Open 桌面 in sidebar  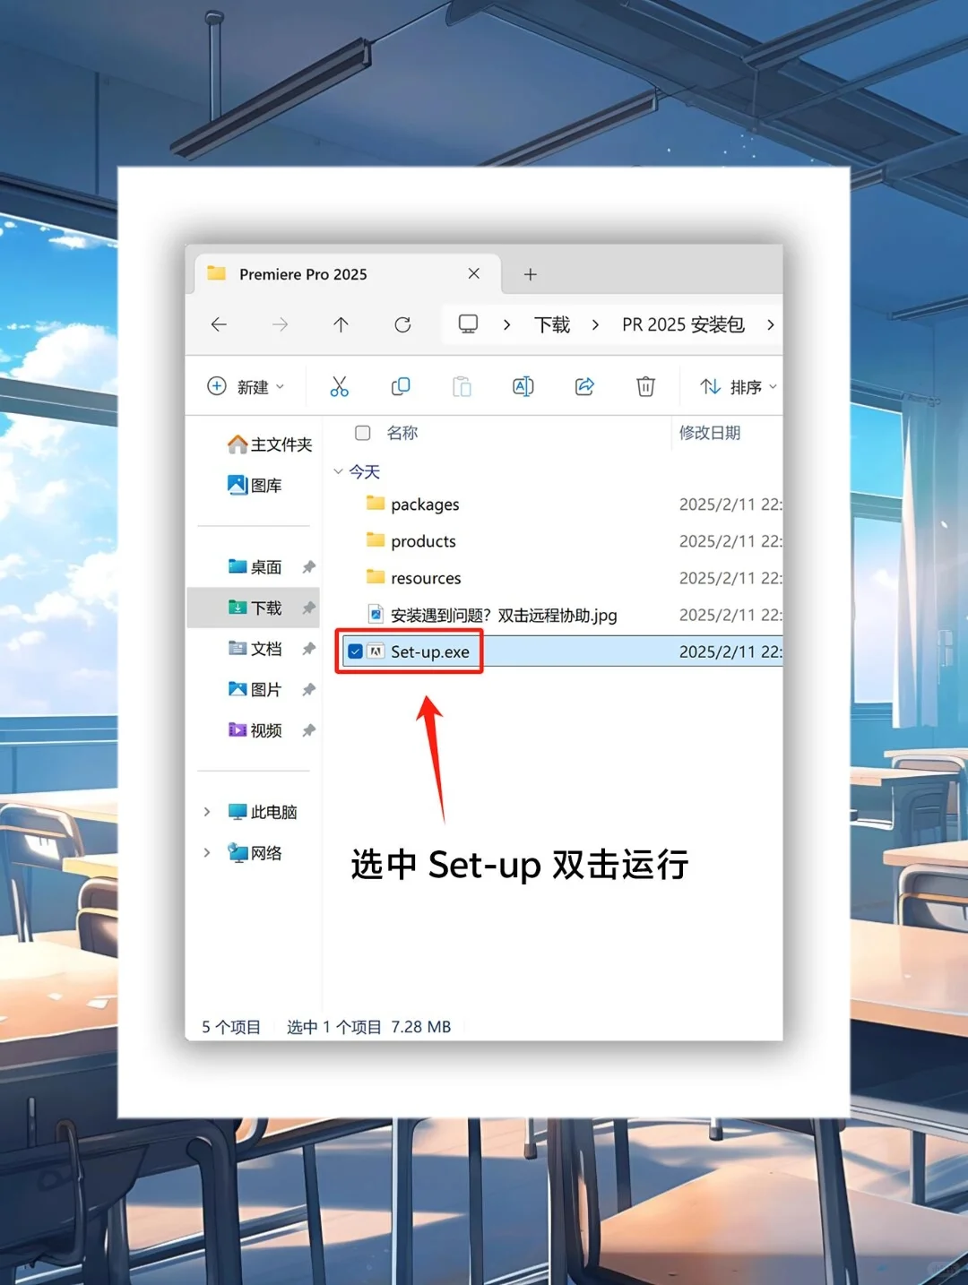tap(255, 566)
